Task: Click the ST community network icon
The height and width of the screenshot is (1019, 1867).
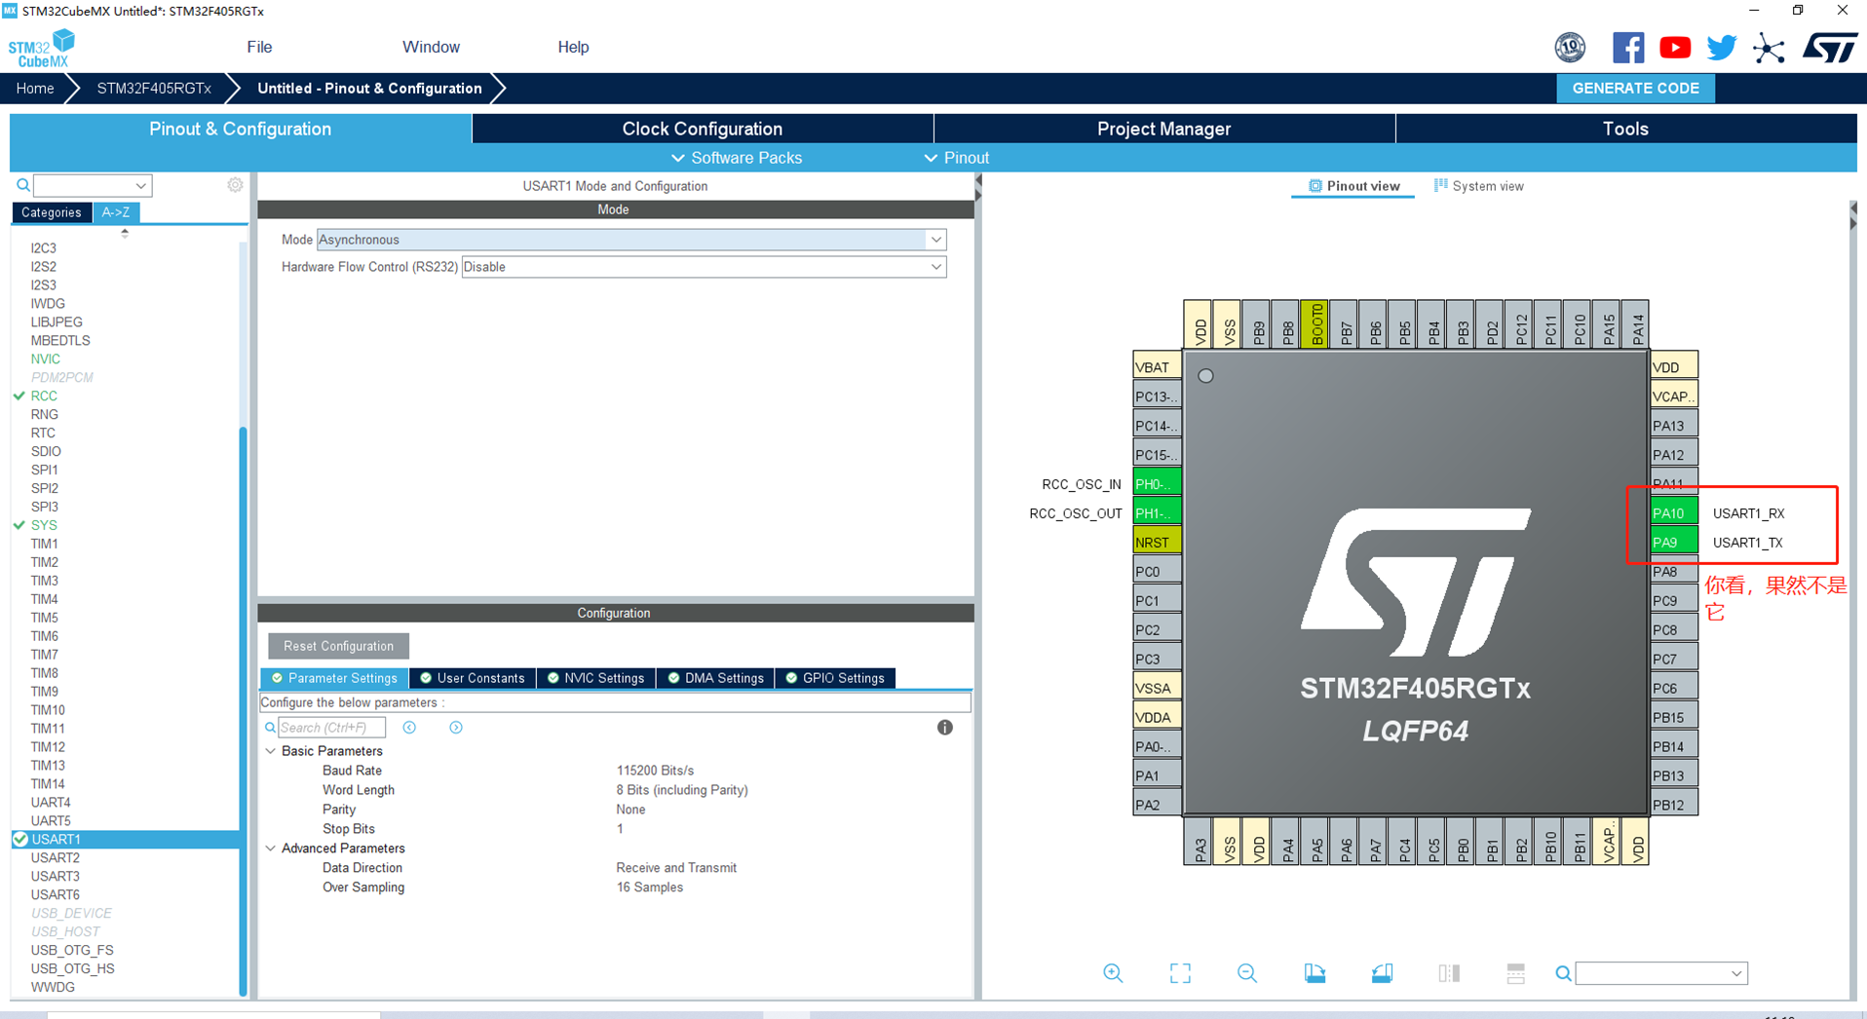Action: pyautogui.click(x=1769, y=48)
